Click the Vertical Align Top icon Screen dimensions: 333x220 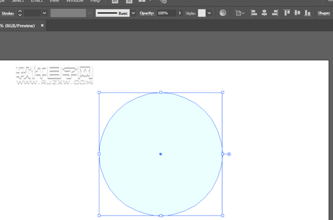287,13
